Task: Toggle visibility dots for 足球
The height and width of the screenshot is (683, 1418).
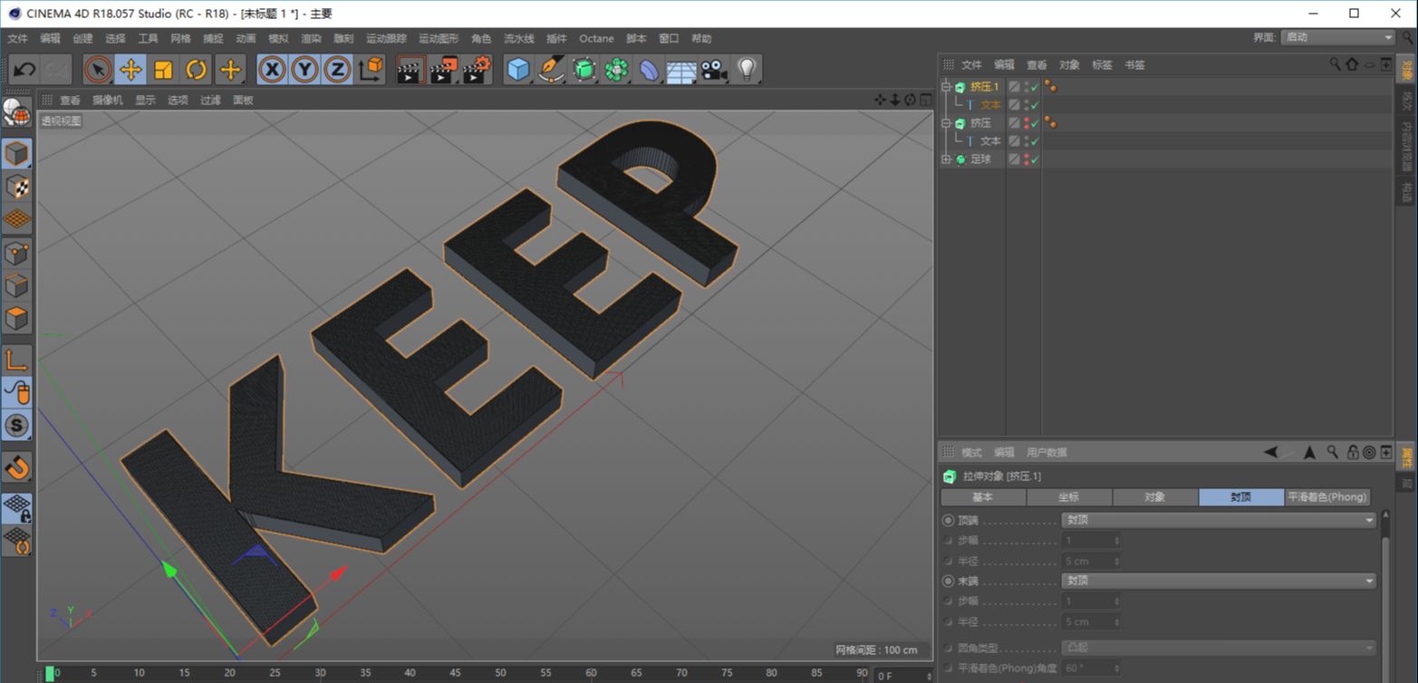Action: pyautogui.click(x=1026, y=159)
